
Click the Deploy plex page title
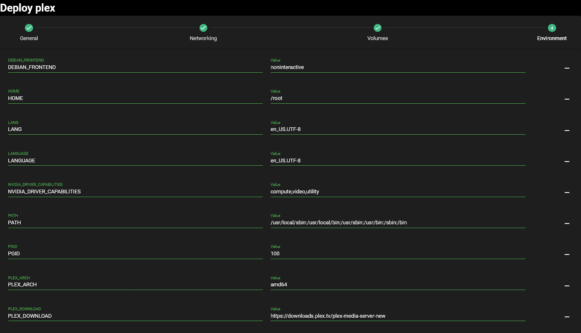click(28, 8)
